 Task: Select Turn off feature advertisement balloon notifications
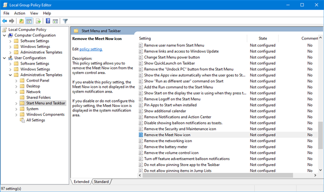pyautogui.click(x=187, y=158)
